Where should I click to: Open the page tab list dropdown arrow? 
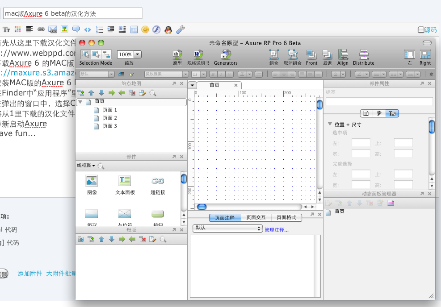pyautogui.click(x=193, y=85)
